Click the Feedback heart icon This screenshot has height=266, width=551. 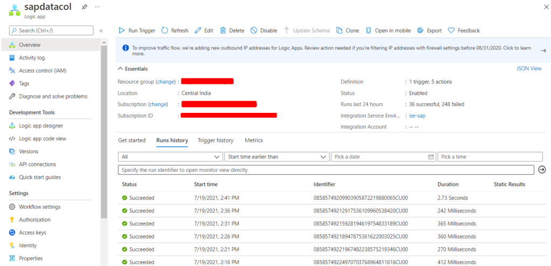click(451, 31)
